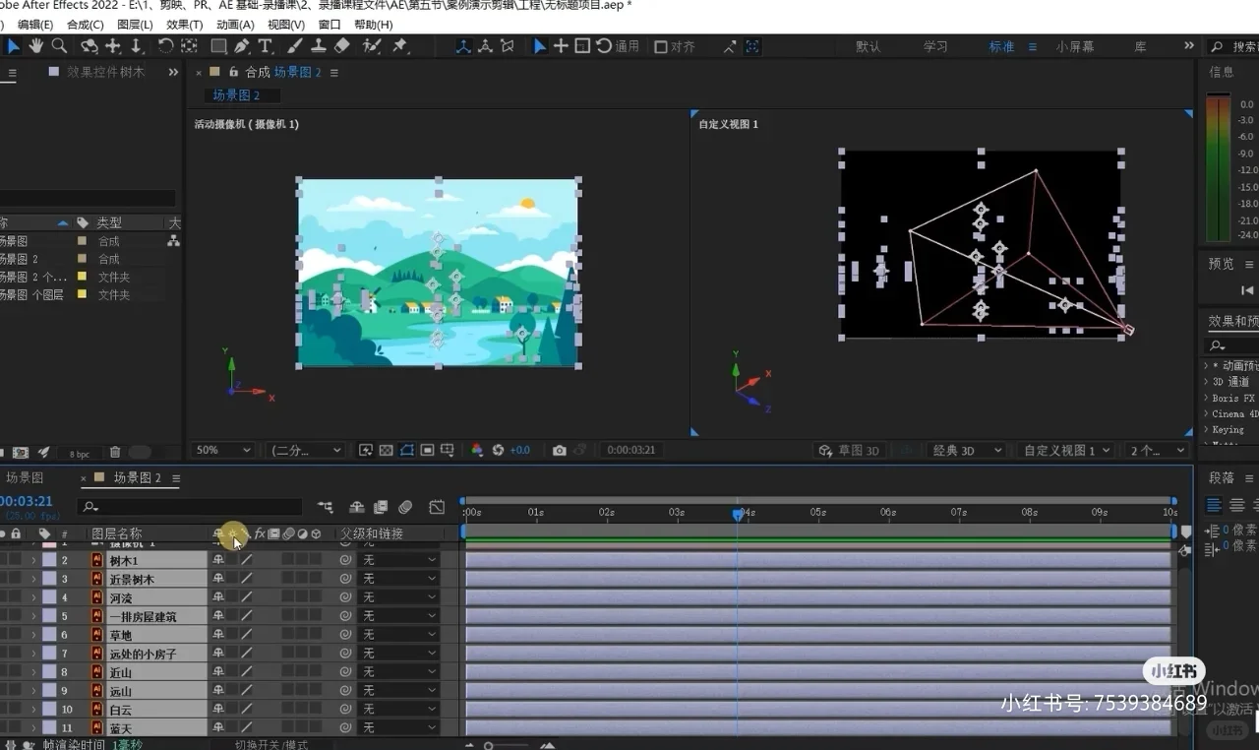Take a snapshot with the camera icon

tap(560, 450)
